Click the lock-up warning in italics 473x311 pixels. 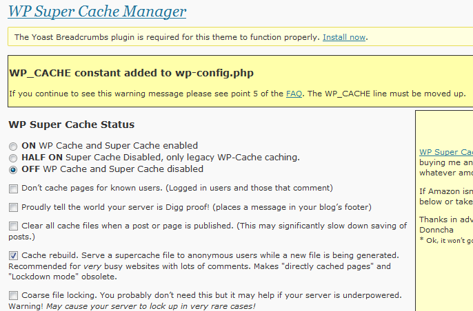(150, 306)
